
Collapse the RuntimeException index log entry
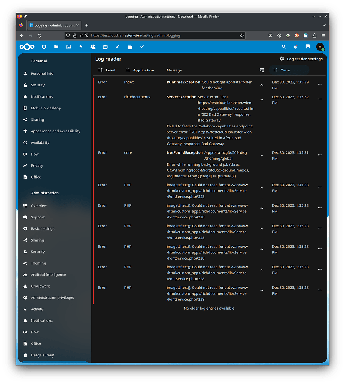262,84
